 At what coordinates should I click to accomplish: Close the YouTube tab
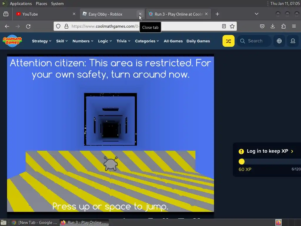74,14
